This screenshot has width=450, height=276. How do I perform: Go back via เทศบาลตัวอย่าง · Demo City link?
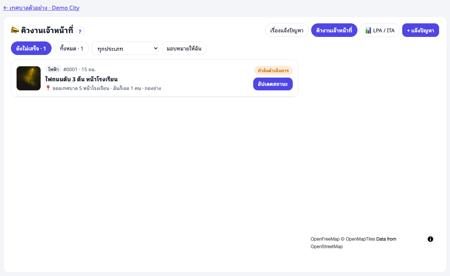pos(41,8)
